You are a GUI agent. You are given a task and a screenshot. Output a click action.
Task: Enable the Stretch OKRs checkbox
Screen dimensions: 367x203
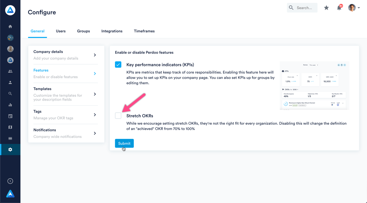(118, 115)
